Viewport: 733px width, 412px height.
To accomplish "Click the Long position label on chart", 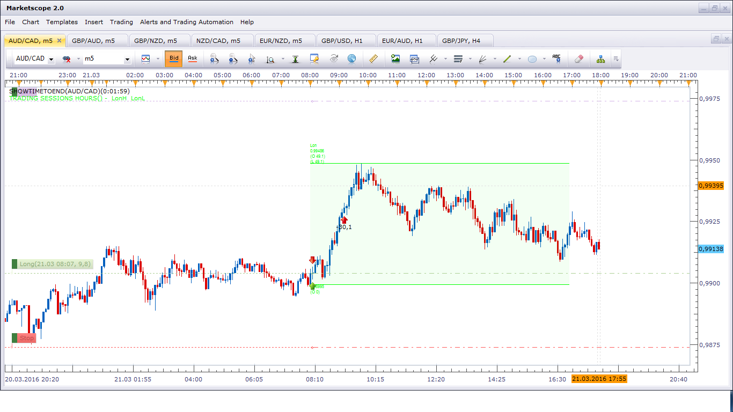I will [52, 264].
